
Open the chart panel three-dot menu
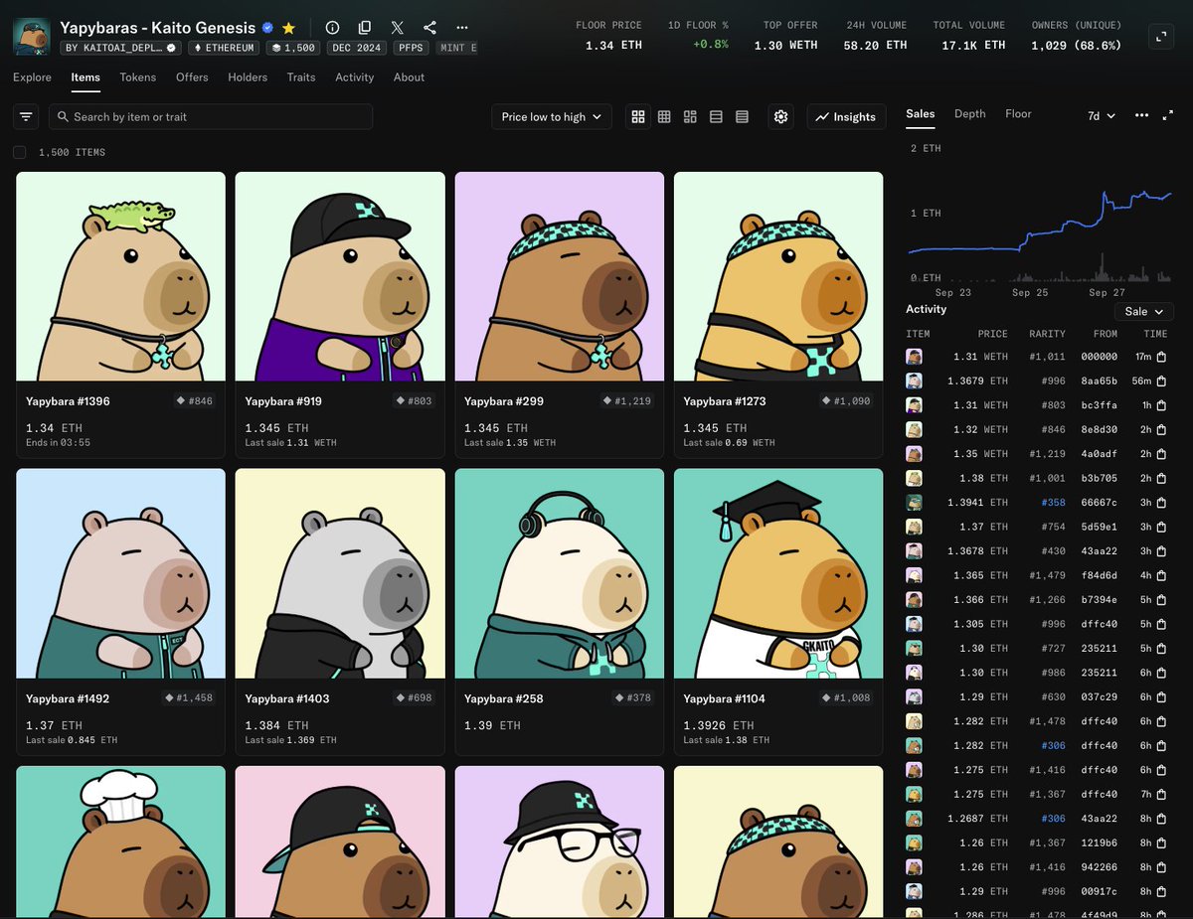click(x=1141, y=115)
